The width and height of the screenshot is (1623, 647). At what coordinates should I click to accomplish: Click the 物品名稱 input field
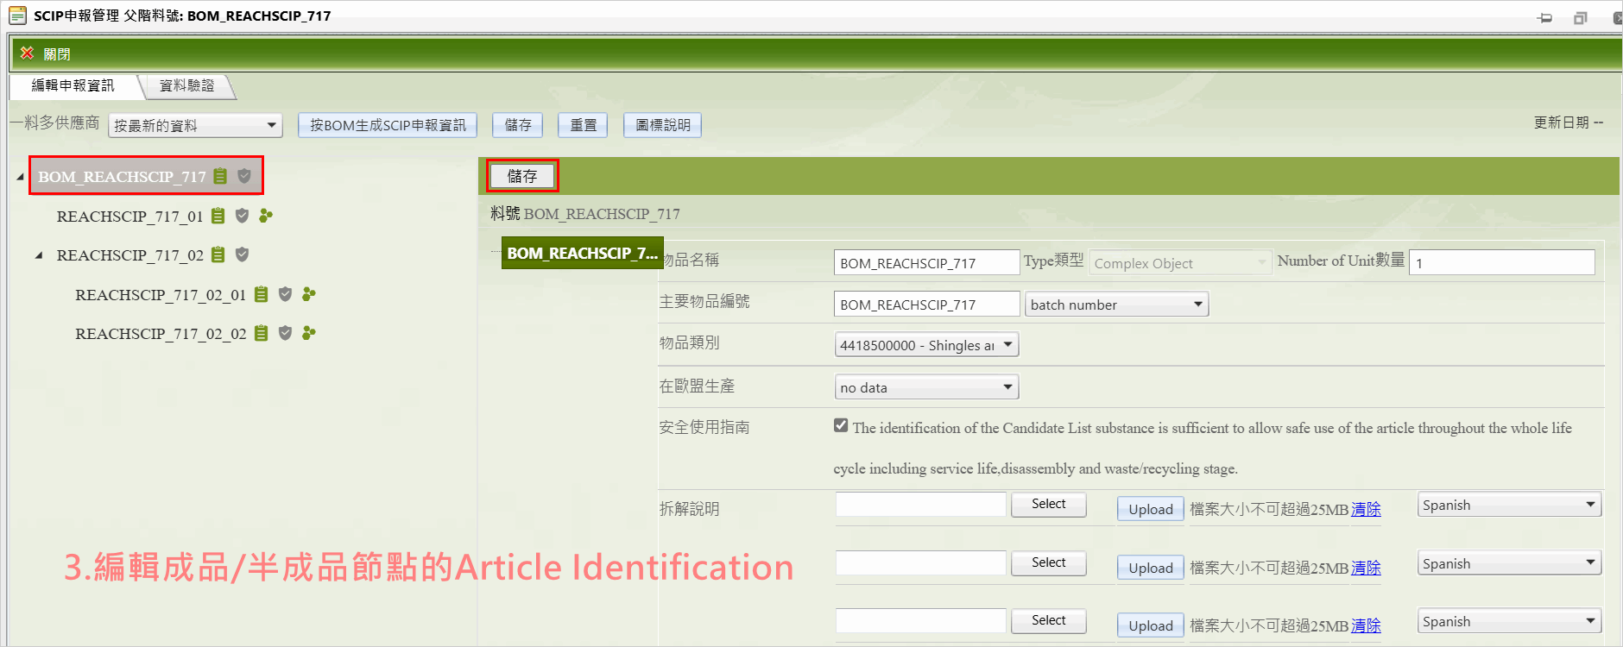(926, 263)
